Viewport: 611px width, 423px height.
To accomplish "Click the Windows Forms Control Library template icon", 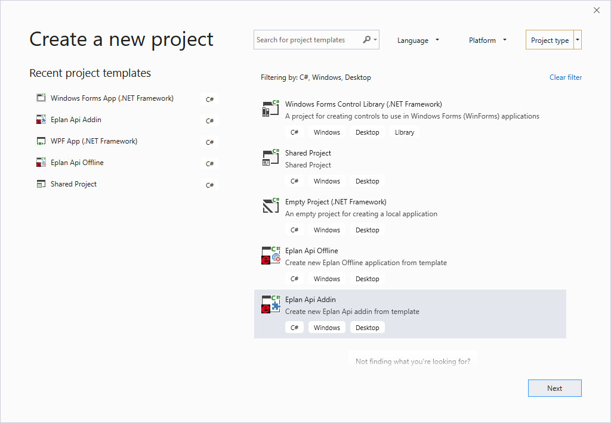I will (x=271, y=108).
